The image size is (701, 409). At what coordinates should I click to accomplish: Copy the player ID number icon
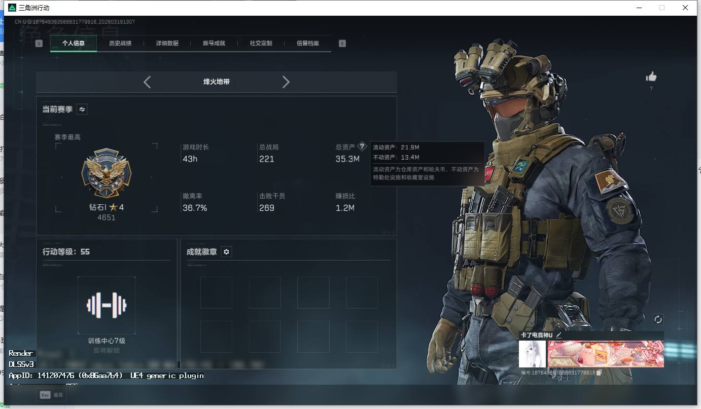(x=599, y=373)
